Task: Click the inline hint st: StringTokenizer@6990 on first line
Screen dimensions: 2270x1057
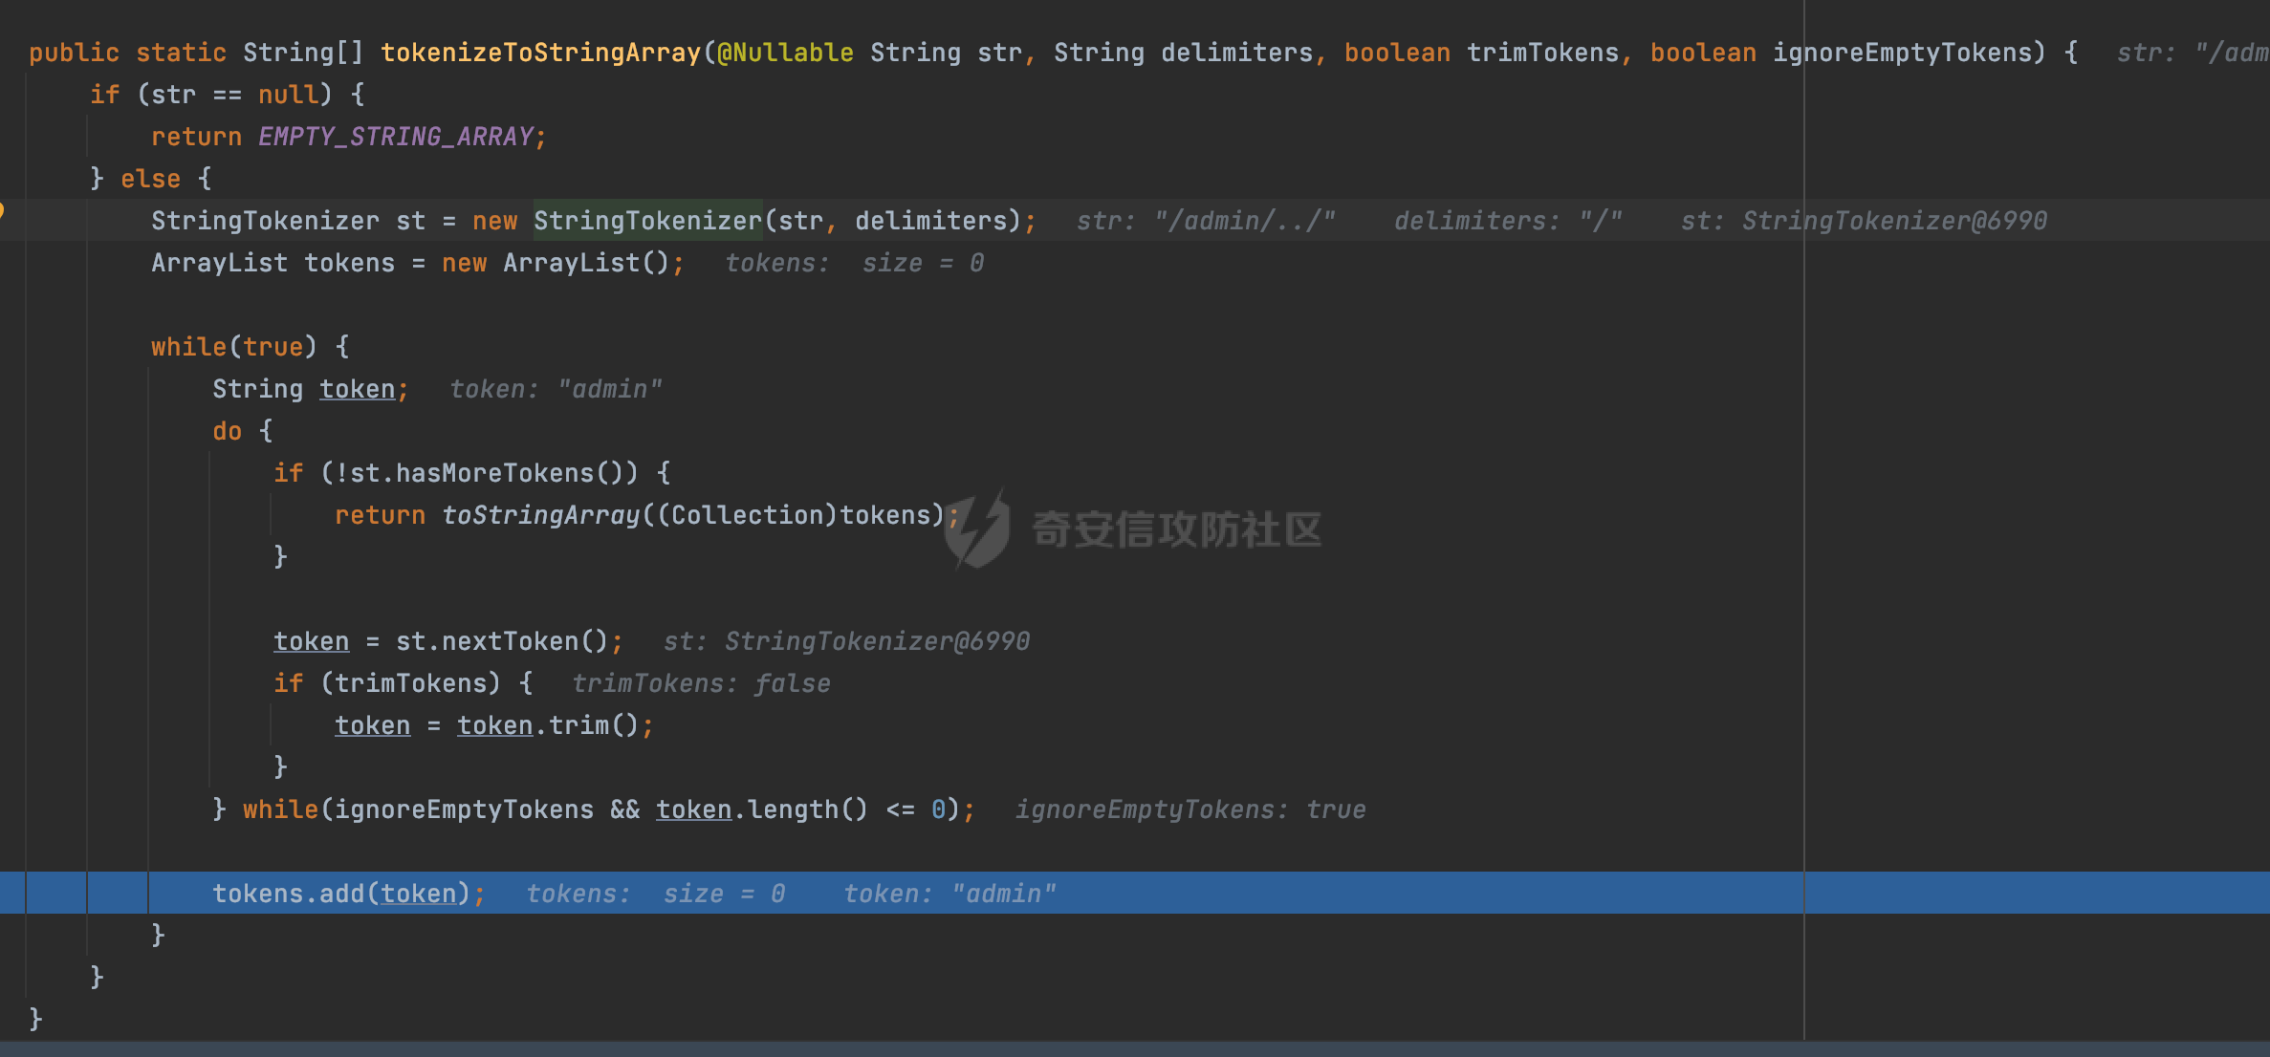Action: pos(1864,221)
